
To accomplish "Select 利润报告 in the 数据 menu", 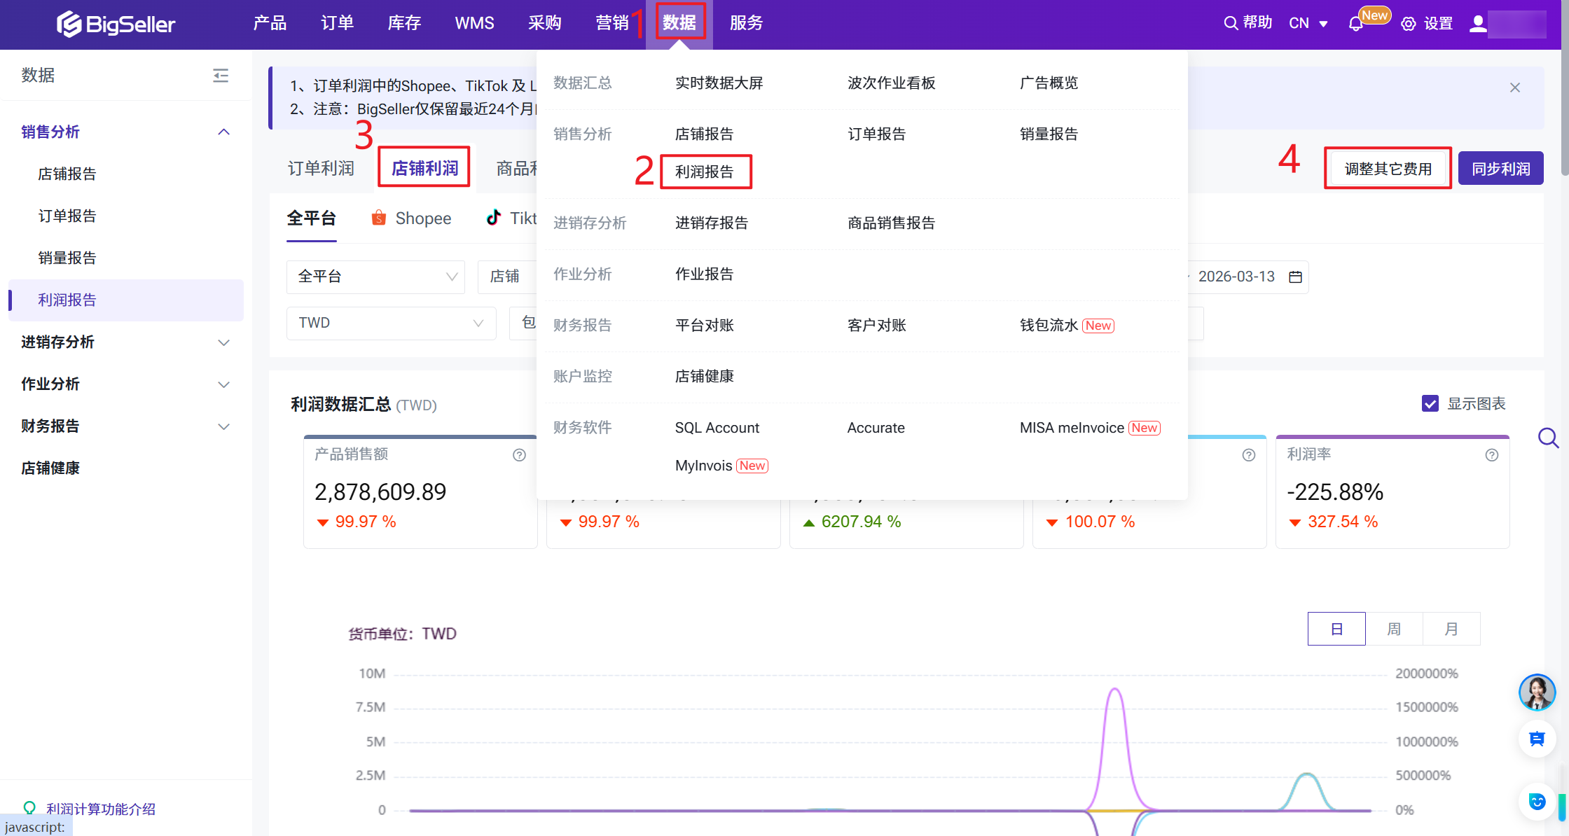I will point(705,172).
